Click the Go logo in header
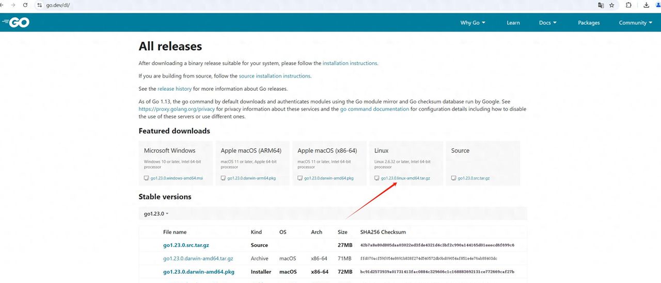 15,22
